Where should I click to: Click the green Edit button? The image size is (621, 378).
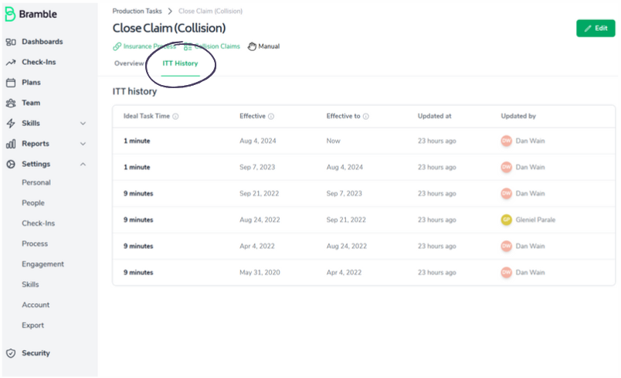(x=596, y=29)
